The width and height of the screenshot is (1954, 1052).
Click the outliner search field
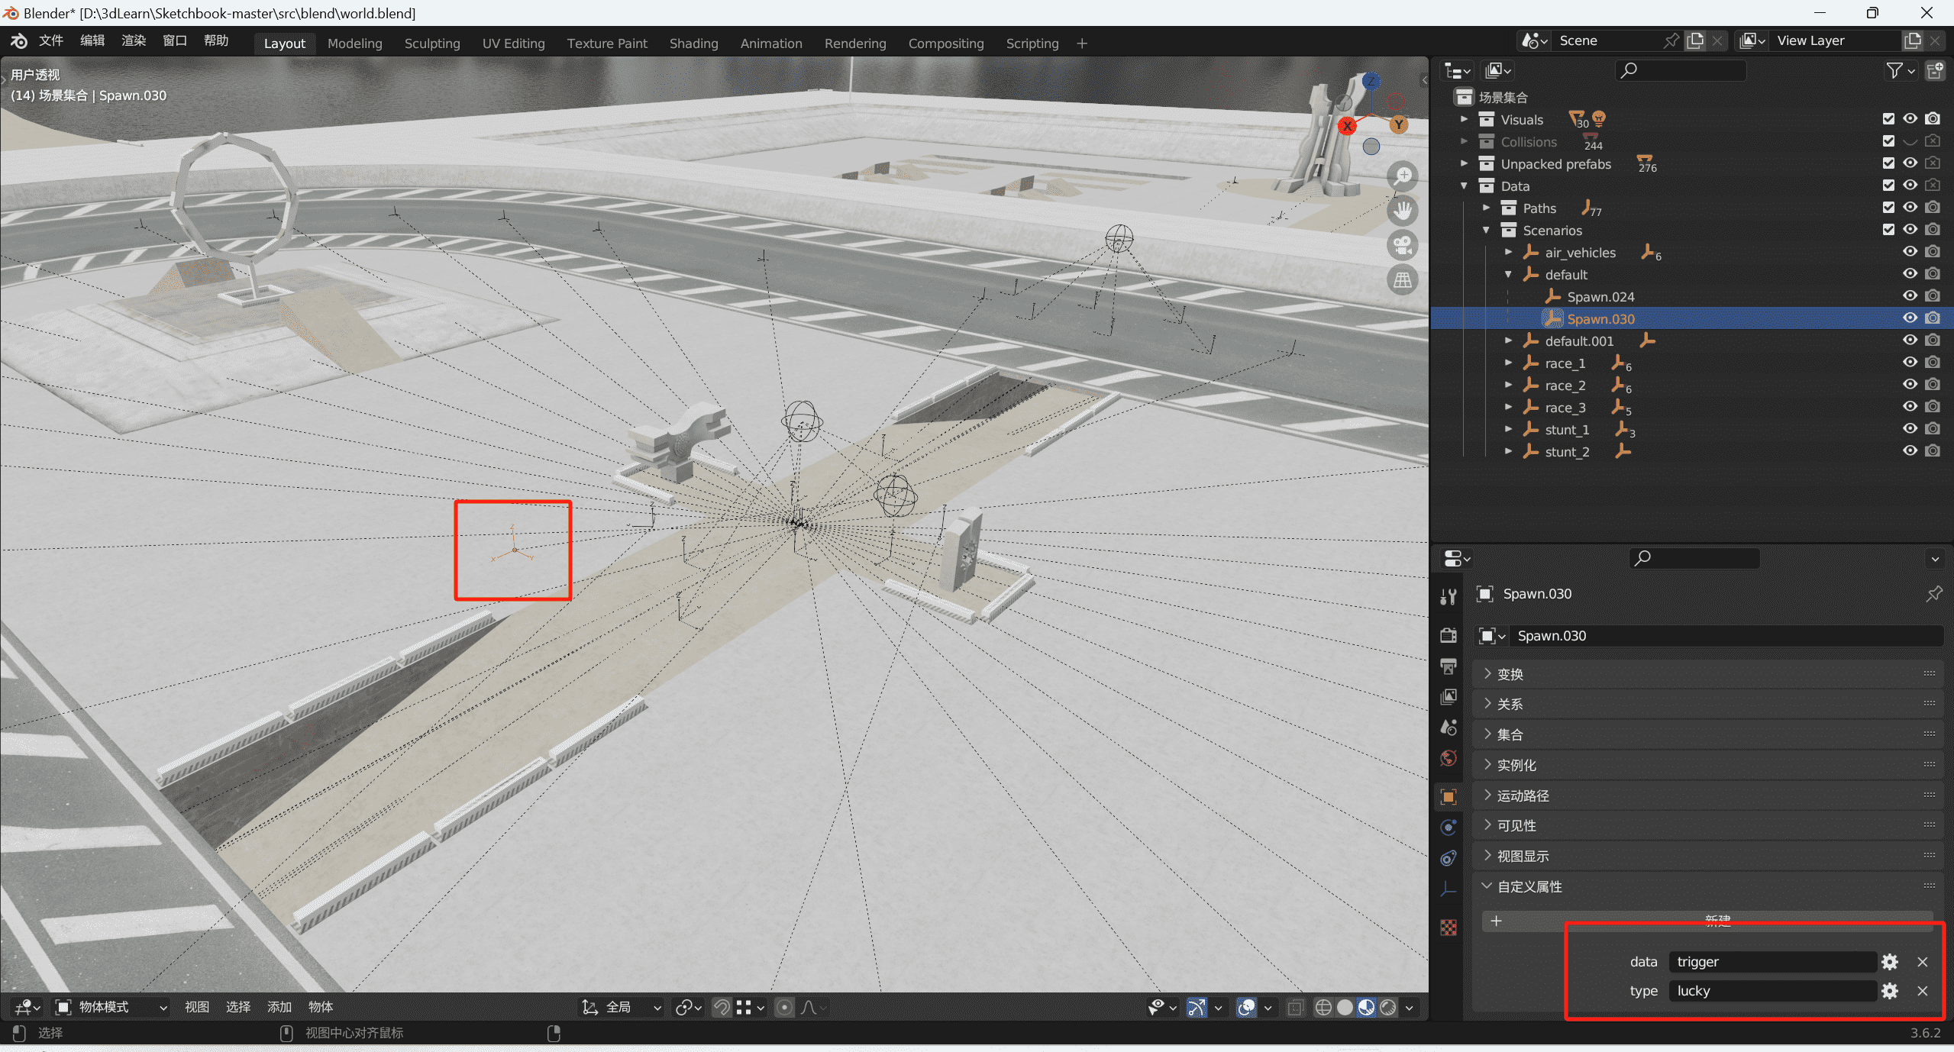[x=1681, y=71]
